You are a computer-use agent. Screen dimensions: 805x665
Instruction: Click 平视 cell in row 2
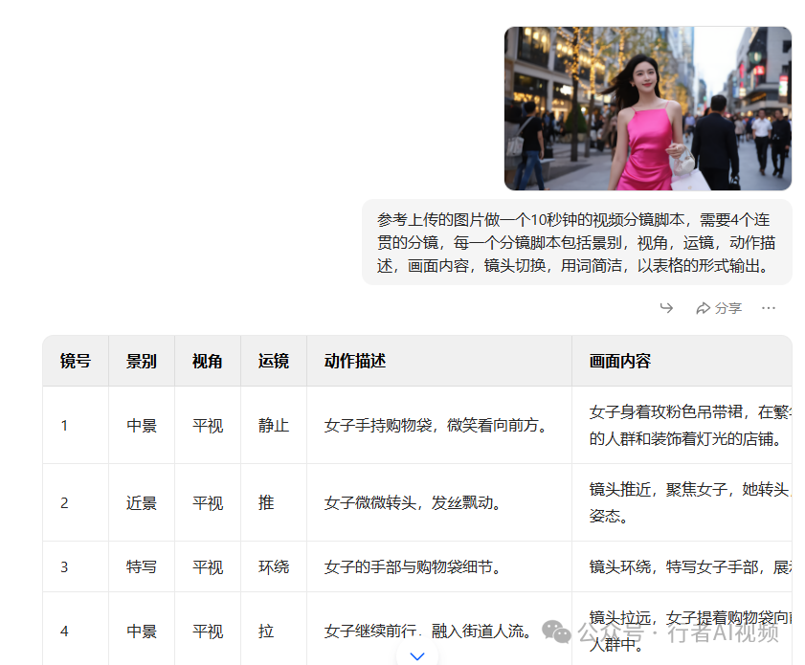pyautogui.click(x=208, y=503)
